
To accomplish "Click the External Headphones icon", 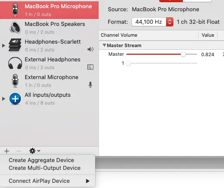I will pos(15,63).
